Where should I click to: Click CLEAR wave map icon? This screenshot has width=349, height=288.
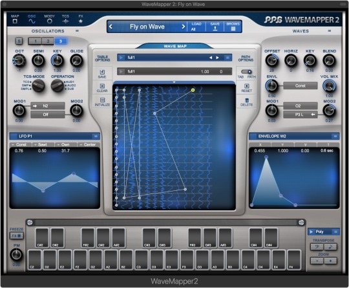click(102, 86)
